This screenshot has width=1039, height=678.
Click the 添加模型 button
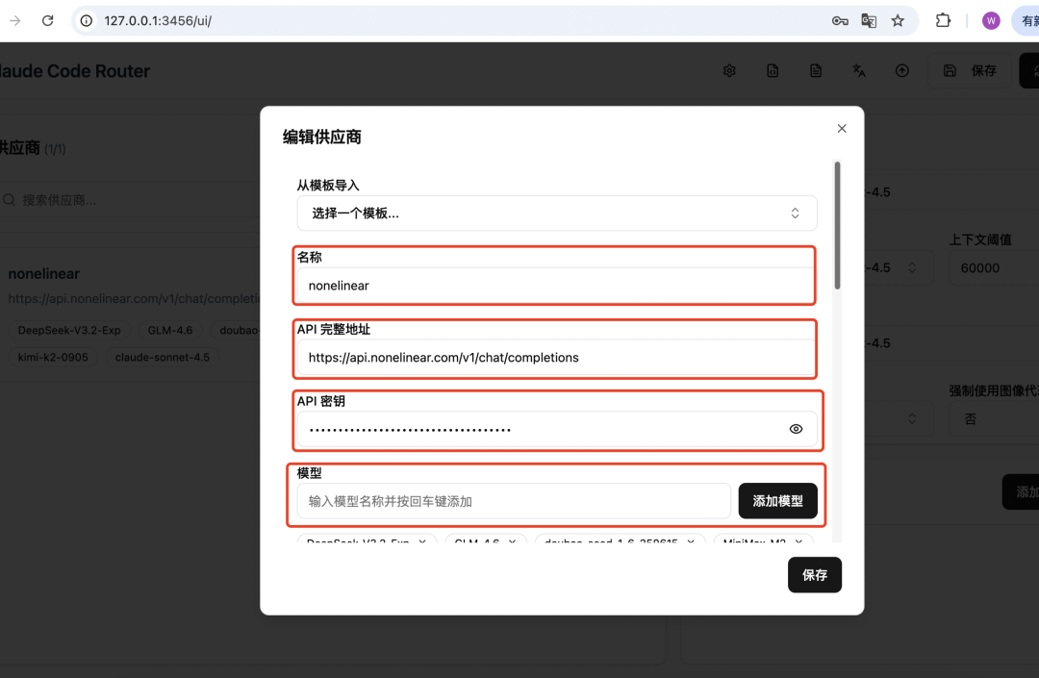[x=777, y=501]
